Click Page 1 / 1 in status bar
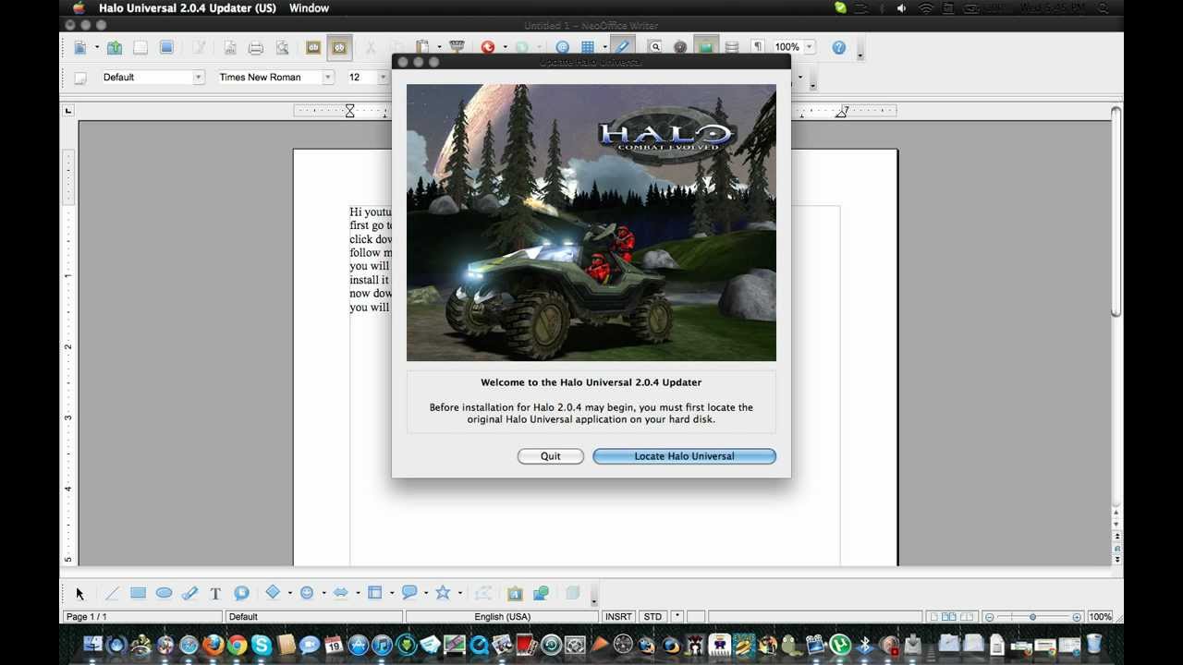 pyautogui.click(x=142, y=617)
